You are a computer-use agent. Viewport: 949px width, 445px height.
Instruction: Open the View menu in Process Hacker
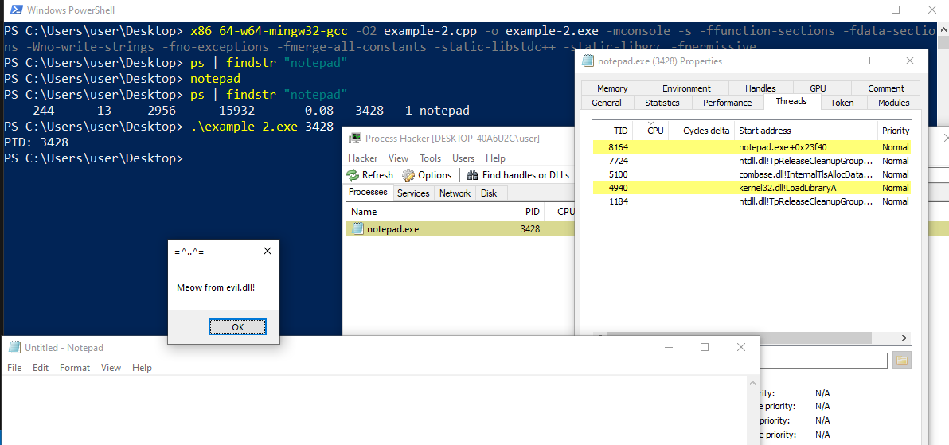[398, 158]
